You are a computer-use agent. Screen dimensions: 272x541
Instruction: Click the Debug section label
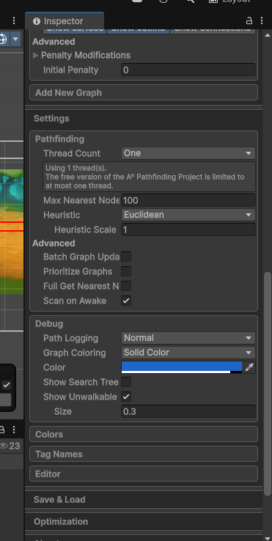[49, 323]
